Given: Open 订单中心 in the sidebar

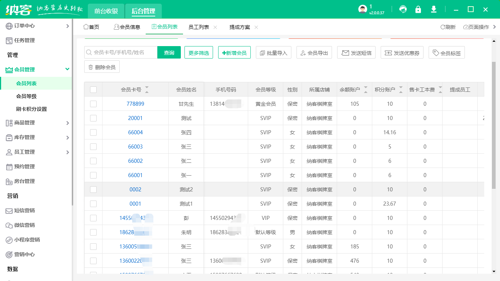Looking at the screenshot, I should click(25, 26).
